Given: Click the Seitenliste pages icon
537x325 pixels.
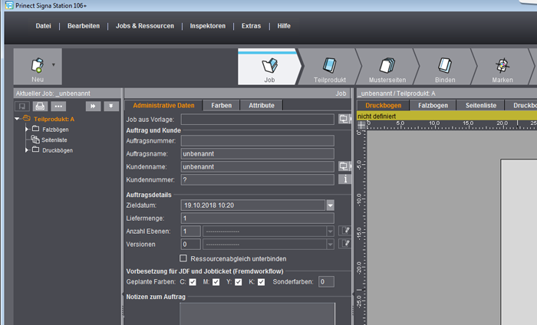Looking at the screenshot, I should click(x=35, y=140).
